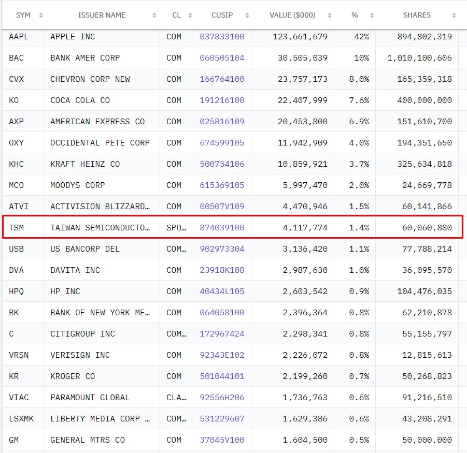Open Davita CUSIP link 23918K108
467x453 pixels.
(222, 270)
